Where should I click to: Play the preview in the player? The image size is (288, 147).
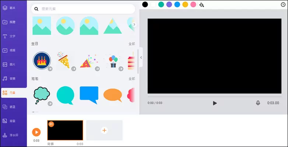(x=215, y=103)
